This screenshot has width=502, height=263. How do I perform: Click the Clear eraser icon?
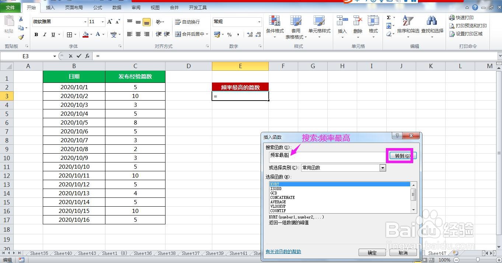389,34
